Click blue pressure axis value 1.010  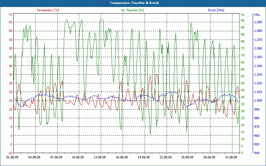[258, 92]
